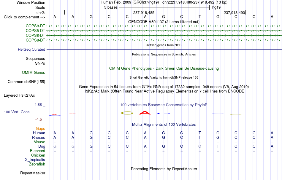
Task: Click the topmost COPS8-DT transcript label
Action: pos(35,26)
